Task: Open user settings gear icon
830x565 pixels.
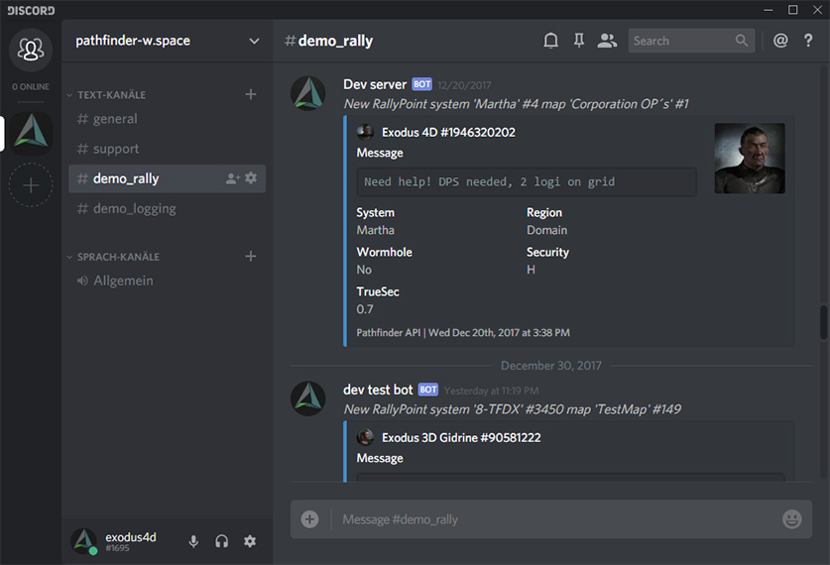Action: [x=250, y=541]
